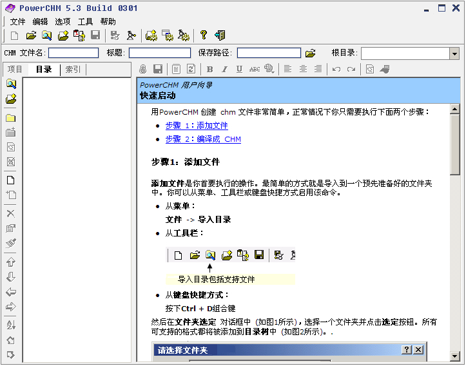
Task: Click sidebar move right arrow
Action: click(11, 307)
